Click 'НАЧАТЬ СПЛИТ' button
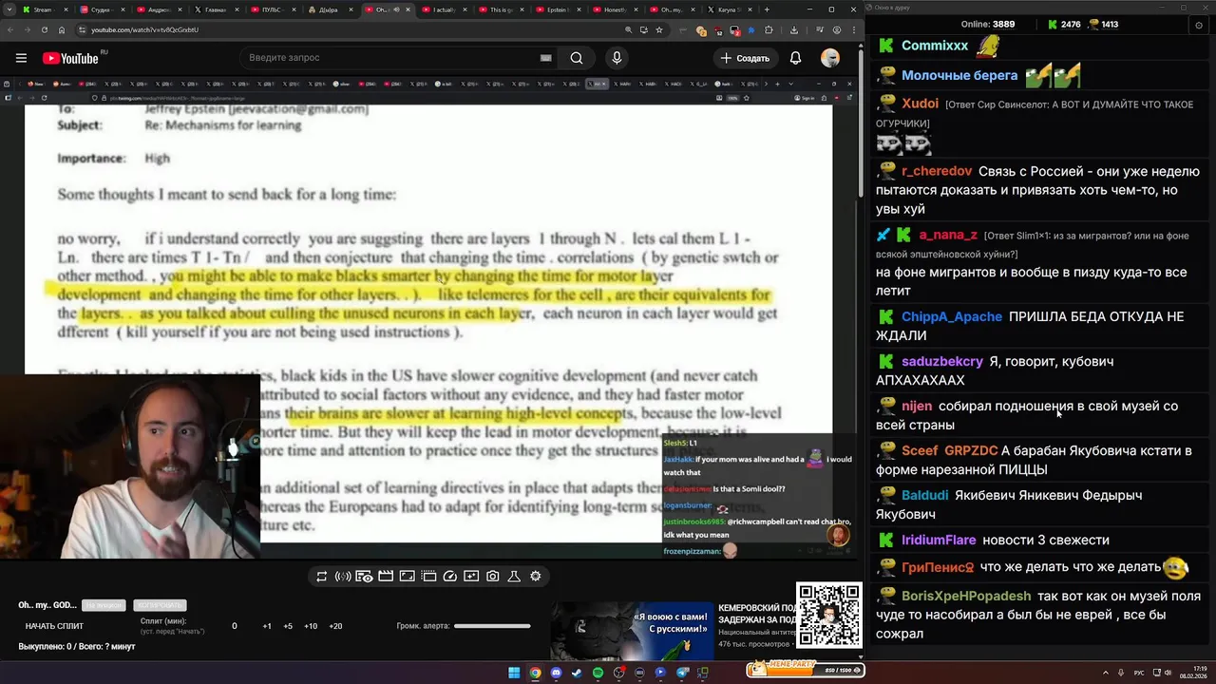The image size is (1216, 684). click(x=55, y=626)
